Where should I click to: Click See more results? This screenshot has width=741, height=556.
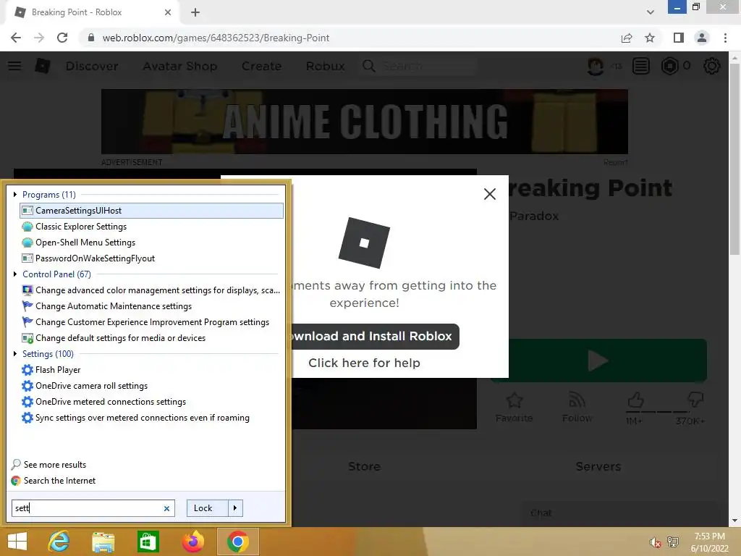coord(55,464)
